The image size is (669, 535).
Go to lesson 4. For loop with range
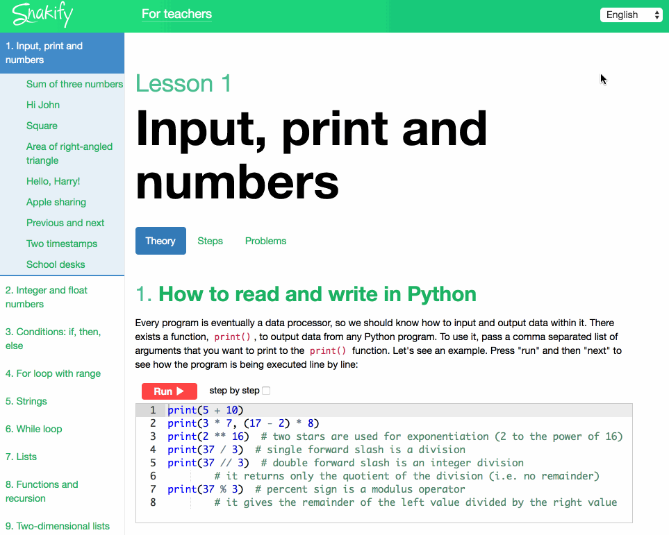[53, 373]
